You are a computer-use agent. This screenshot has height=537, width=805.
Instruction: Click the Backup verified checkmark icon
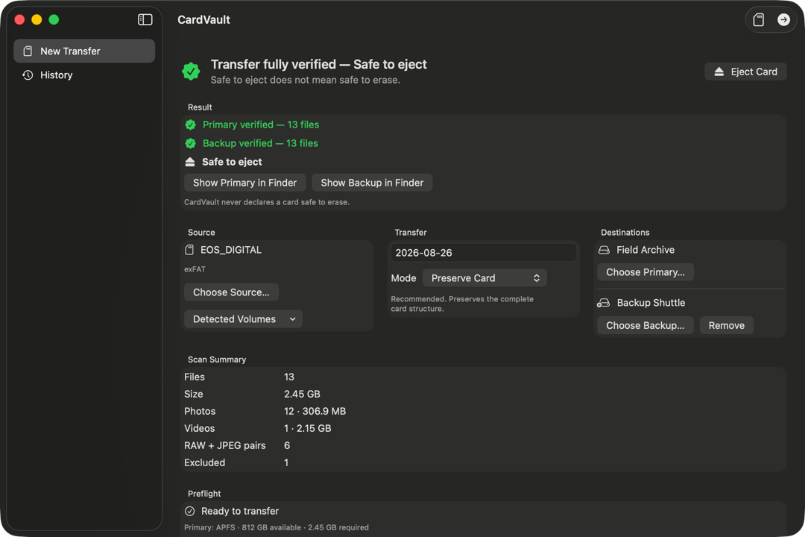click(x=191, y=143)
